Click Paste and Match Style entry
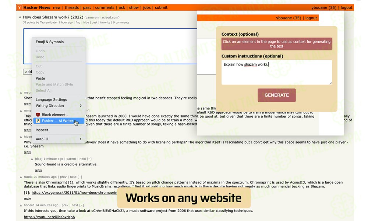This screenshot has height=221, width=368. pos(59,84)
